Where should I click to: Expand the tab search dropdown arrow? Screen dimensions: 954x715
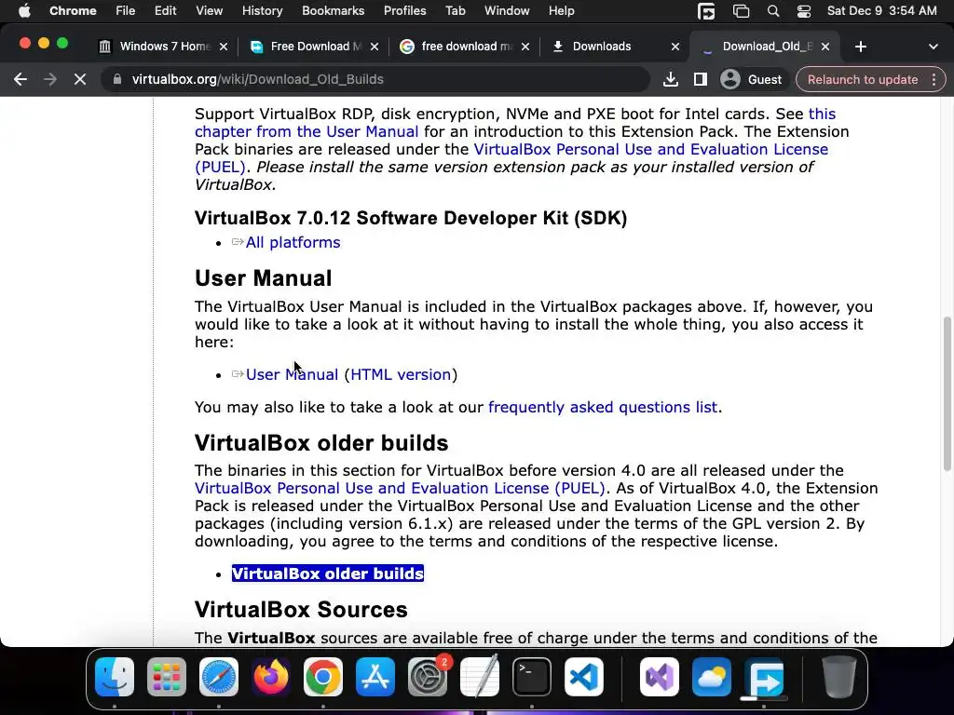point(934,47)
